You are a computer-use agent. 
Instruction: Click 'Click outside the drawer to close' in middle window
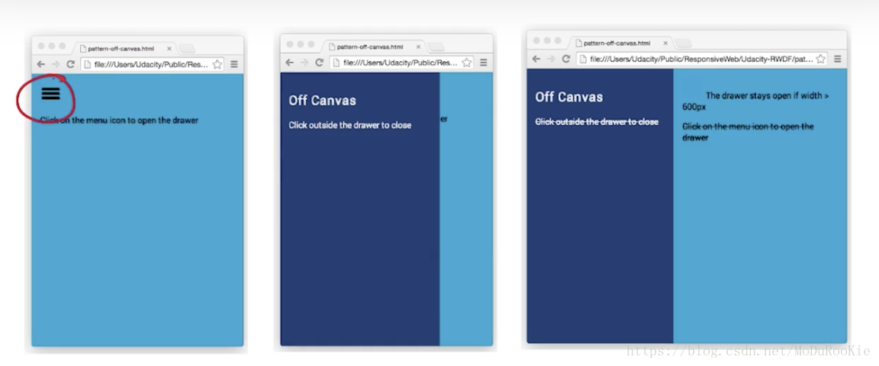tap(349, 125)
